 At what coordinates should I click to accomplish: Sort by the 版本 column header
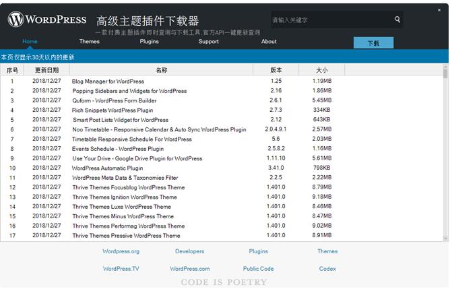point(276,70)
